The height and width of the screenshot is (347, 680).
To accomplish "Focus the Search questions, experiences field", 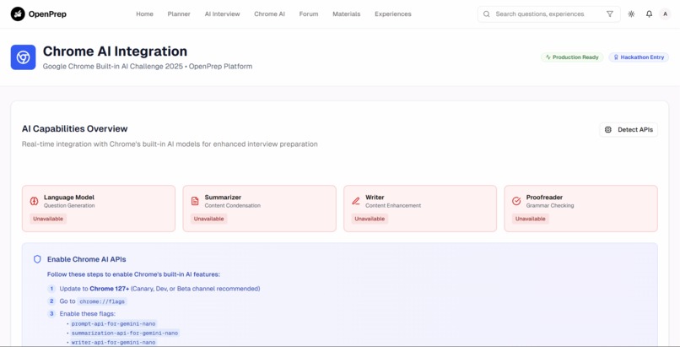I will pyautogui.click(x=548, y=14).
